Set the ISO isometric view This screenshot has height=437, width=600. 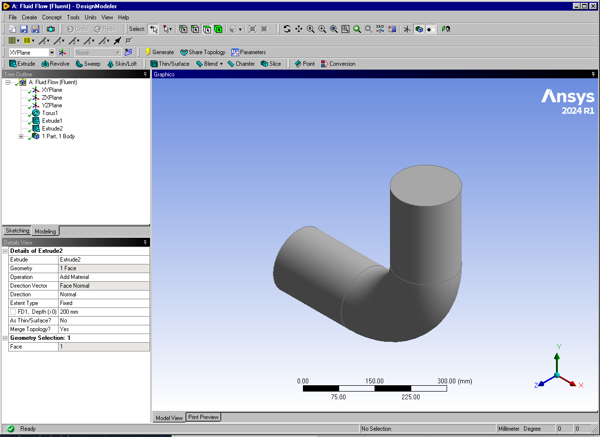[x=380, y=29]
